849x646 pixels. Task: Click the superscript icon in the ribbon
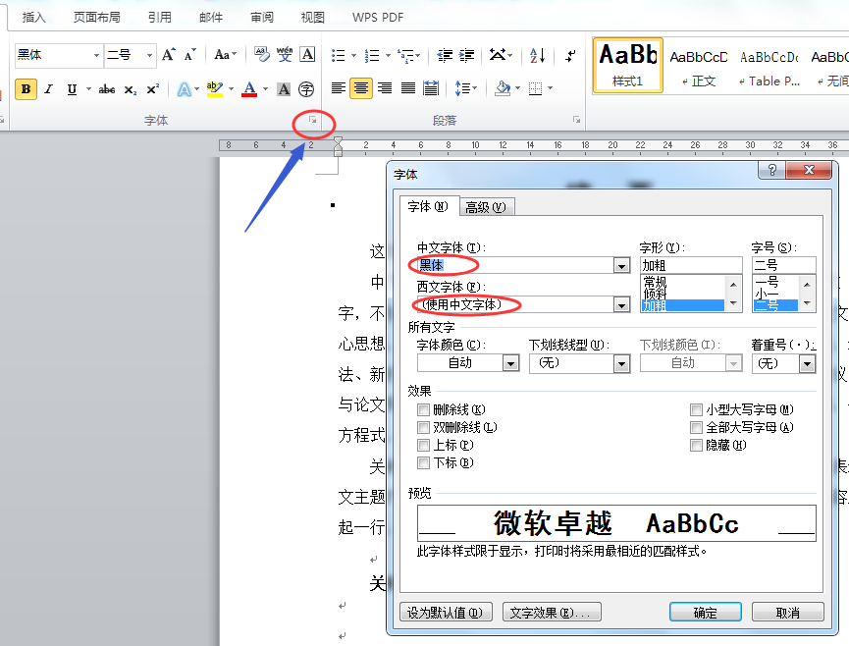coord(152,89)
